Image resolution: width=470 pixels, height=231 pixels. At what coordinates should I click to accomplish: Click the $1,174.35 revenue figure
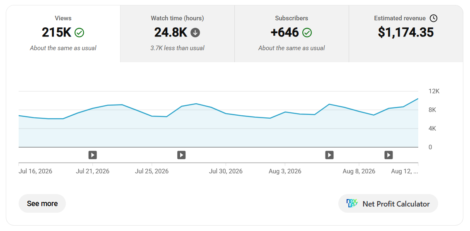click(406, 32)
